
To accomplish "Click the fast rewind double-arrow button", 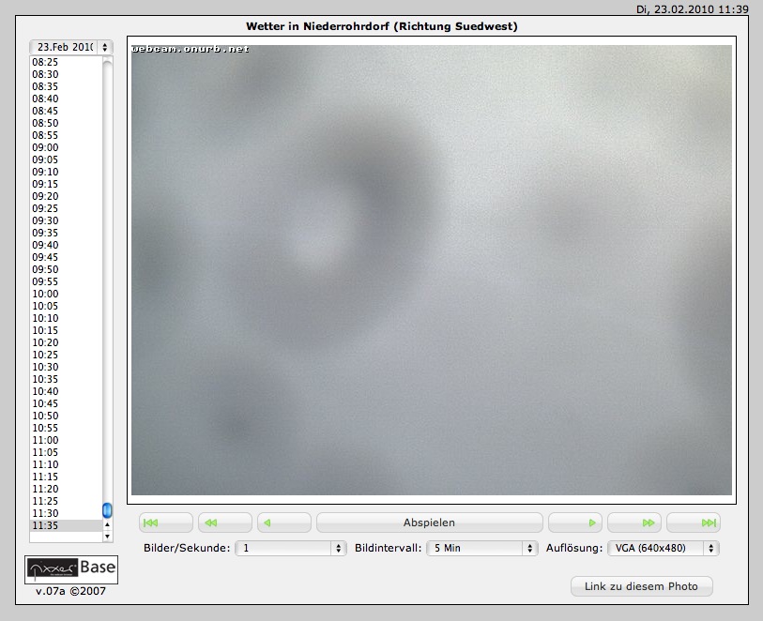I will (225, 523).
